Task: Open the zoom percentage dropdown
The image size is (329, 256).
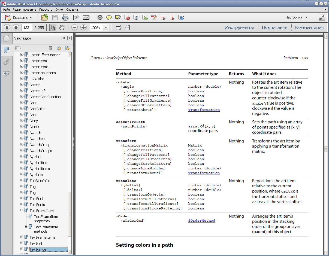Action: pos(106,28)
